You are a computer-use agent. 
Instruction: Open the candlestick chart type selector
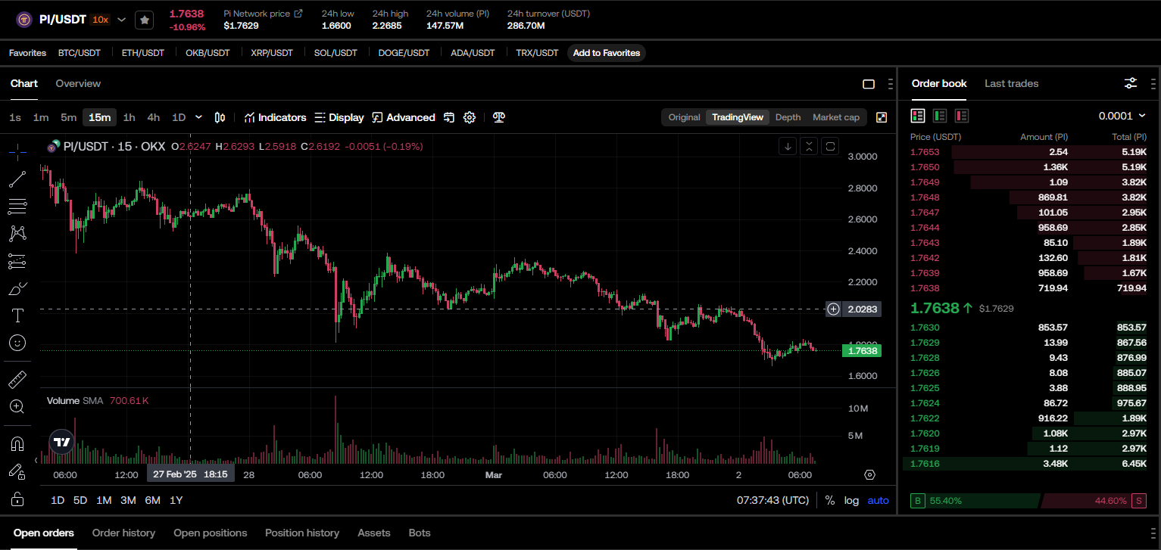tap(220, 117)
